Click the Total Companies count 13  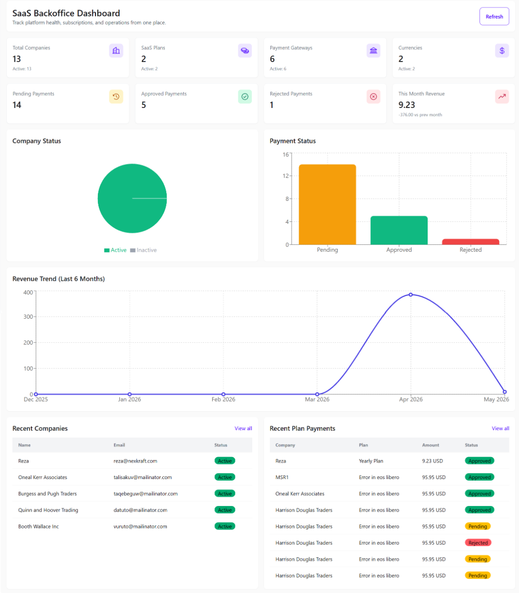pos(16,59)
